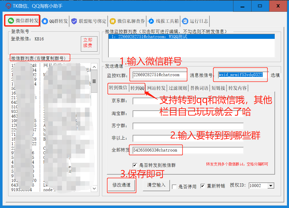Toggle the 重新转链 checkbox
Screen dimensions: 289x208
(x=203, y=186)
